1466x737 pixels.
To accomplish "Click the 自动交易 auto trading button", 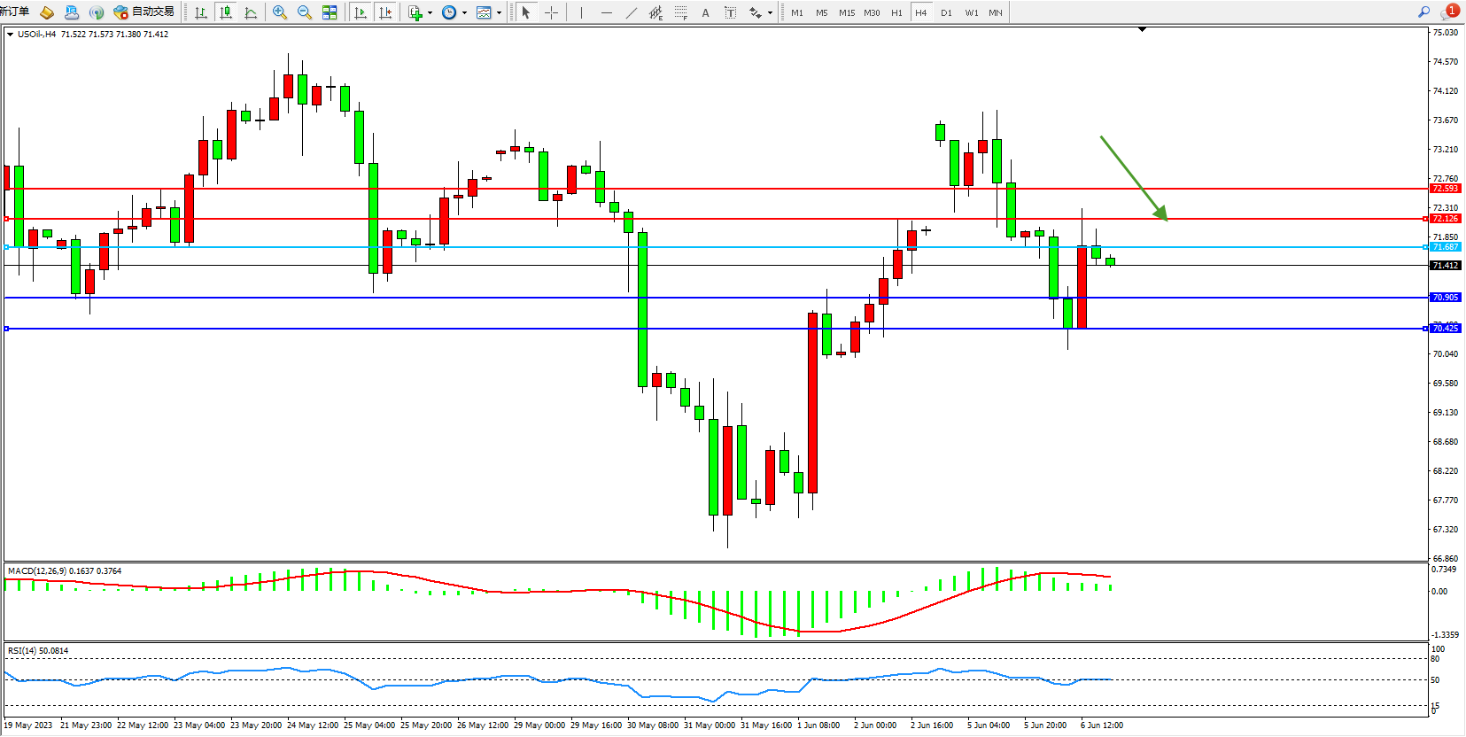I will 144,12.
